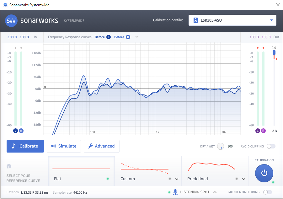Expand the Frequency Response curves chevron

pos(137,37)
